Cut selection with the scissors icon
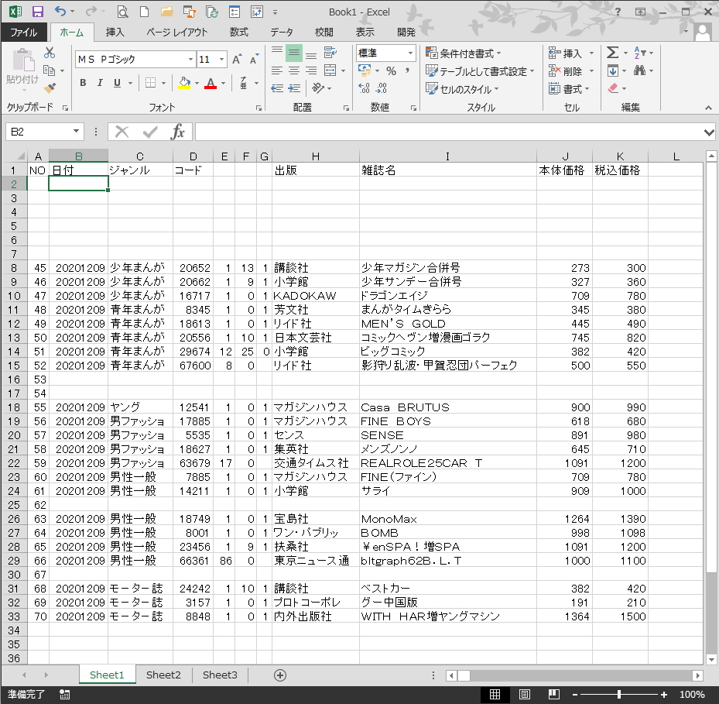Image resolution: width=719 pixels, height=704 pixels. point(50,53)
